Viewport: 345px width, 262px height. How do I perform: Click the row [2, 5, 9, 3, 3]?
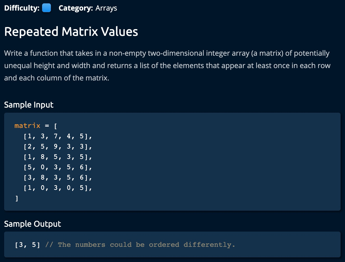pyautogui.click(x=58, y=146)
